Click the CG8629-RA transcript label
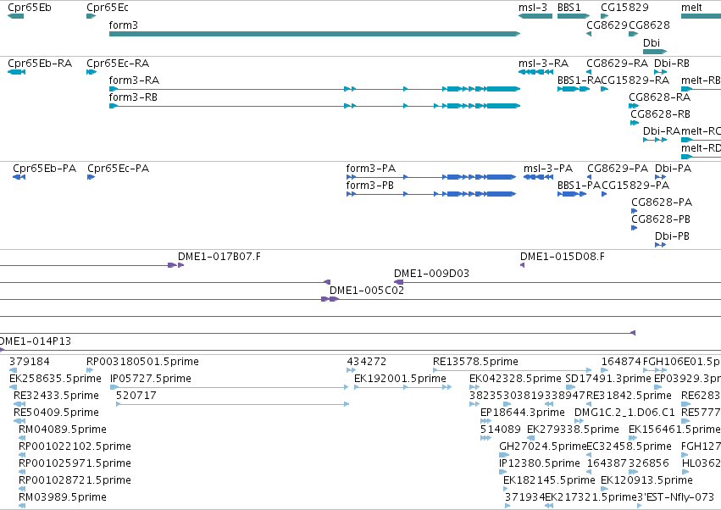 coord(617,63)
